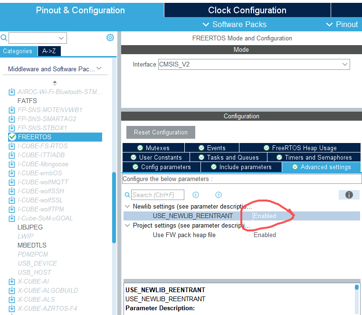Open the User Constants tab
Screen dimensions: 362x315
pyautogui.click(x=156, y=158)
